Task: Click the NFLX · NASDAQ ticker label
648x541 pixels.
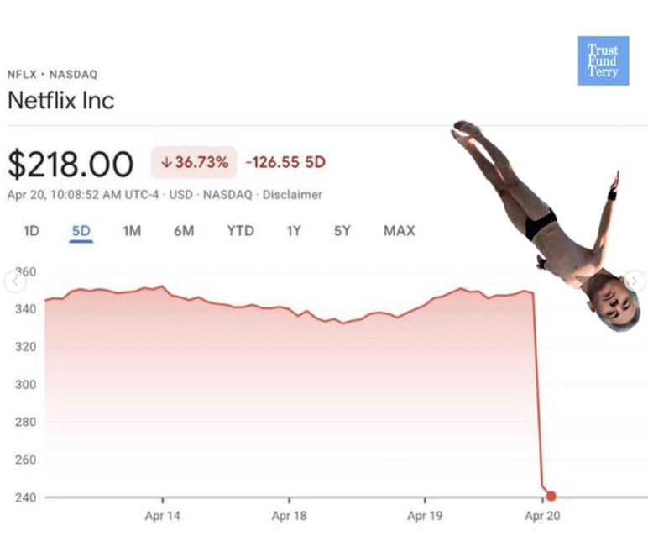Action: tap(52, 75)
